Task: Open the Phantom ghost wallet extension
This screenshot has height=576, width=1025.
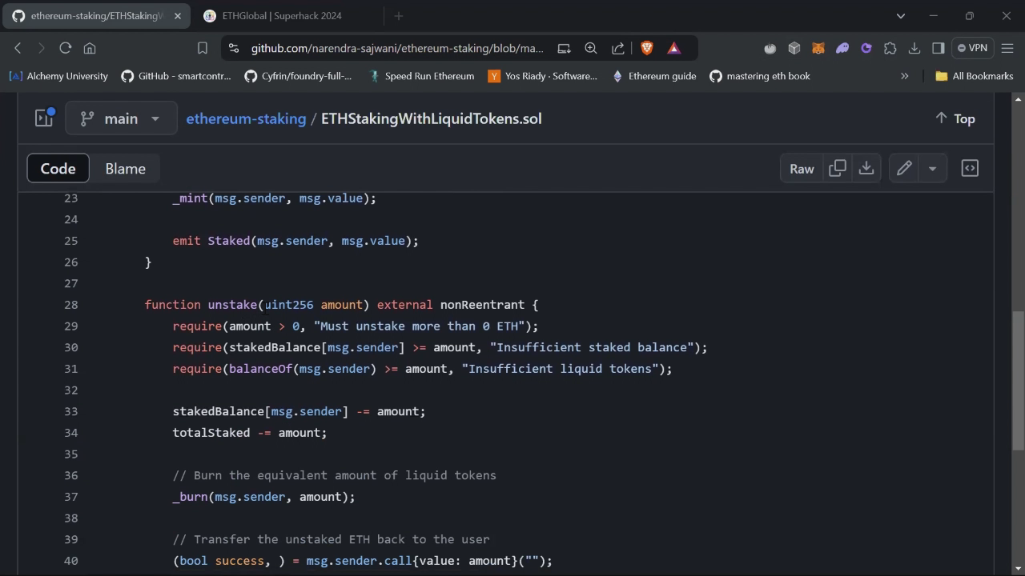Action: (842, 48)
